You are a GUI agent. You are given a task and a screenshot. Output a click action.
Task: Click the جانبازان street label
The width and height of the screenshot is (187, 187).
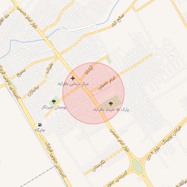tap(34, 91)
